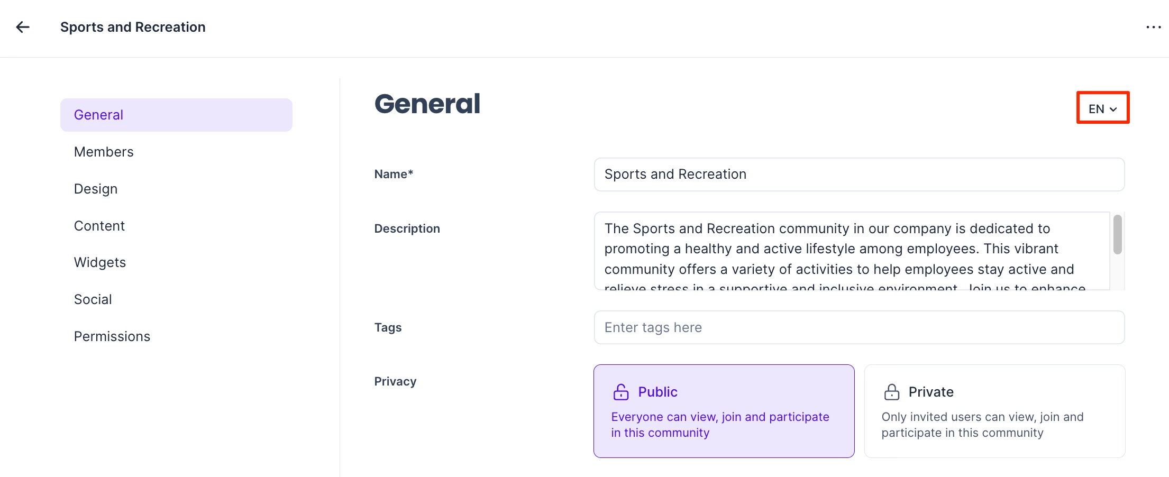The image size is (1169, 477).
Task: Click the back arrow icon
Action: (x=23, y=27)
